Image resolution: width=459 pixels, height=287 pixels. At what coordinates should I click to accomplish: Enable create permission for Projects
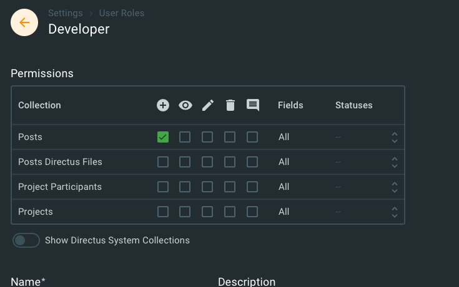[x=163, y=212]
